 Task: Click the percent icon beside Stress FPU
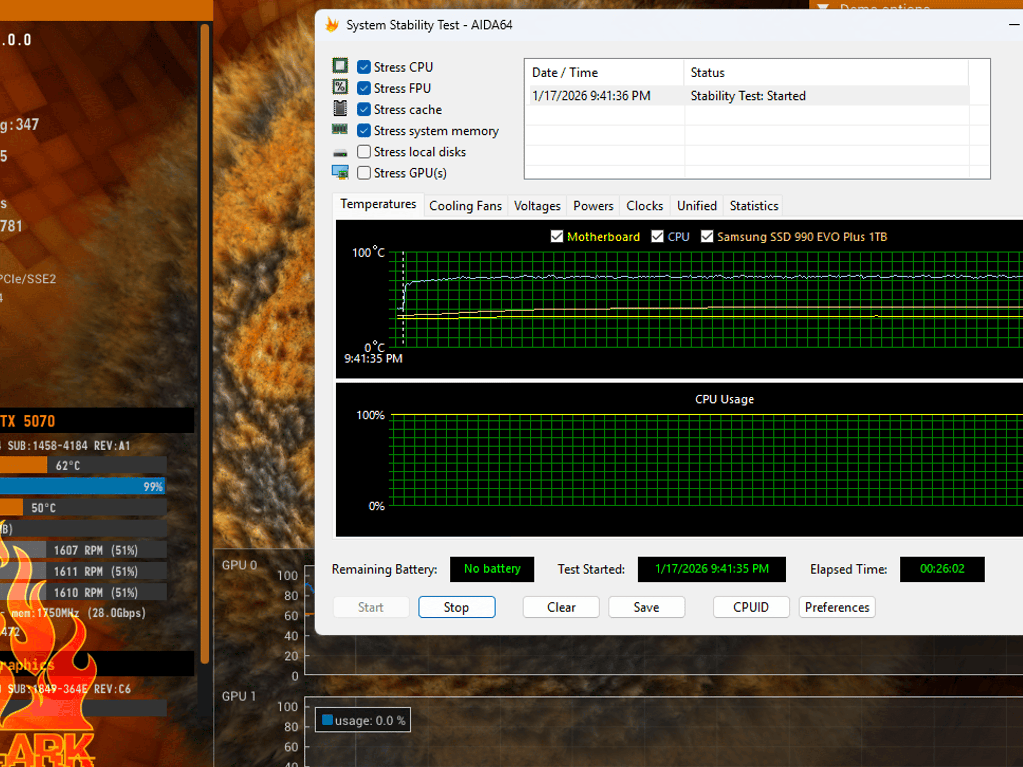click(340, 87)
